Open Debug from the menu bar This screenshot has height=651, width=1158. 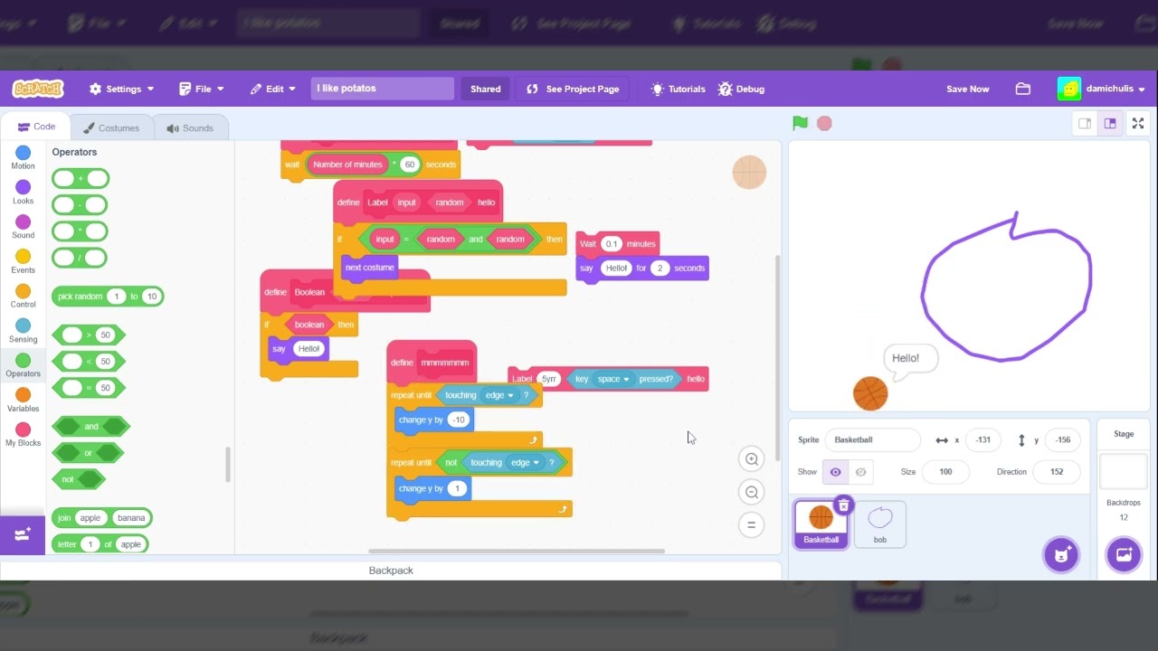point(741,89)
